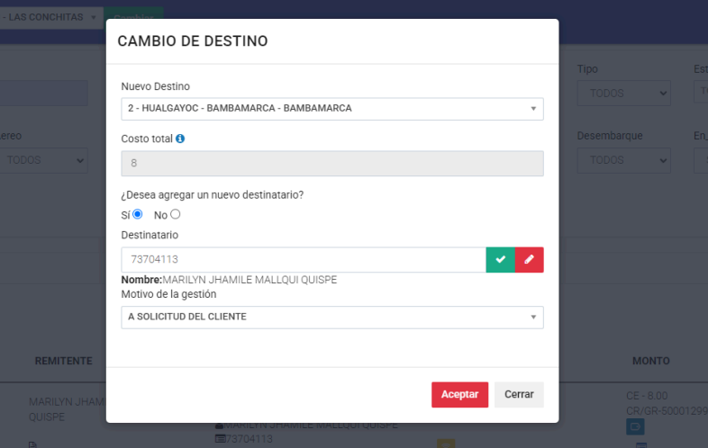Open the Desembarque filter dropdown
The width and height of the screenshot is (708, 448).
(x=623, y=160)
